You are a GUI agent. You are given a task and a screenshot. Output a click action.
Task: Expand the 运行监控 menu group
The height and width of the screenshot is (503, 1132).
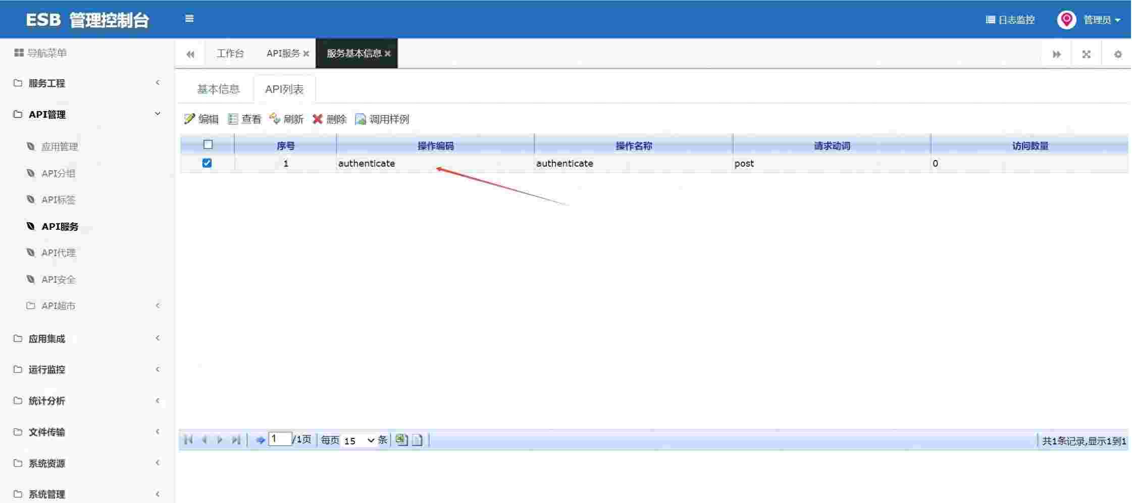(87, 370)
